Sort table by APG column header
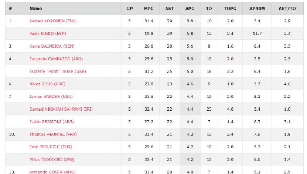The image size is (307, 174). [x=190, y=9]
